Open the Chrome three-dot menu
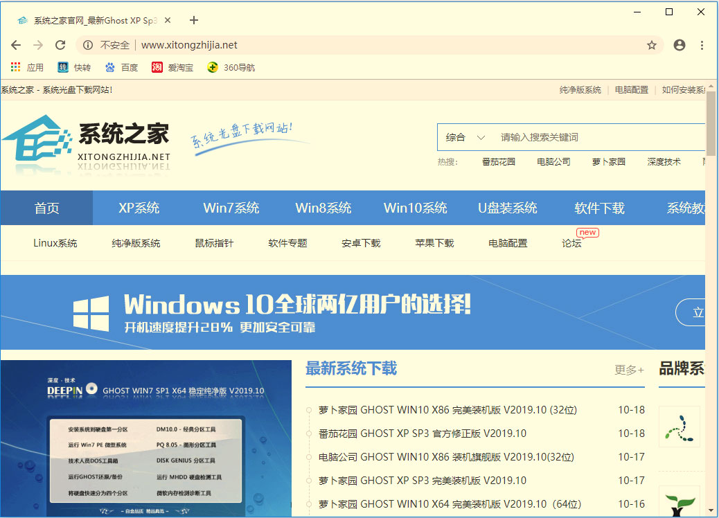This screenshot has width=719, height=518. [702, 45]
